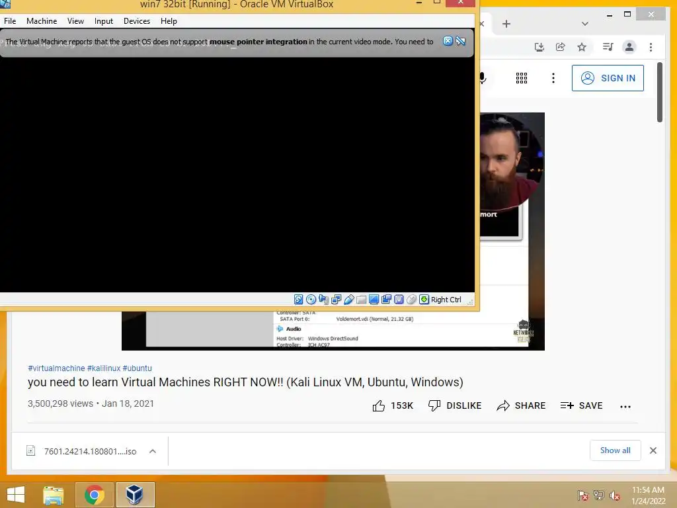Open Action Center flag tray icon
677x508 pixels.
pos(582,495)
